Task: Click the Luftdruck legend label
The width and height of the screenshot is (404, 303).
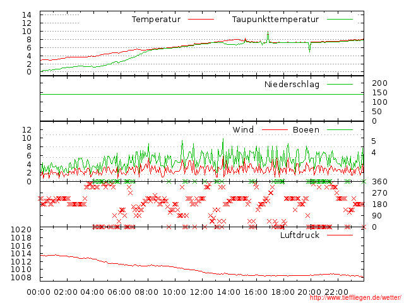Action: click(x=300, y=235)
